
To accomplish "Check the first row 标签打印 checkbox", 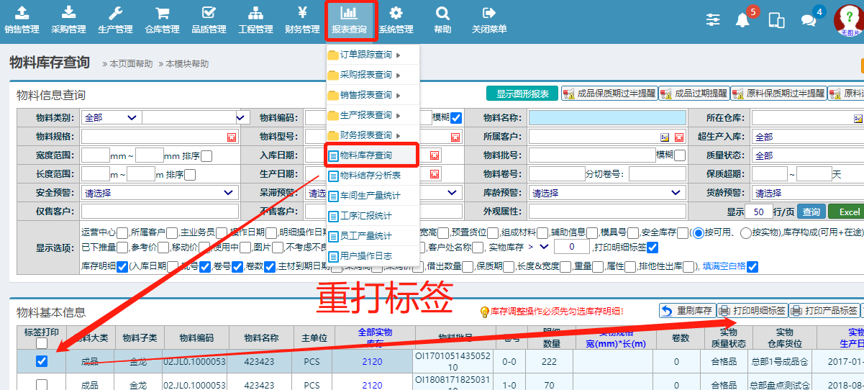I will tap(42, 361).
